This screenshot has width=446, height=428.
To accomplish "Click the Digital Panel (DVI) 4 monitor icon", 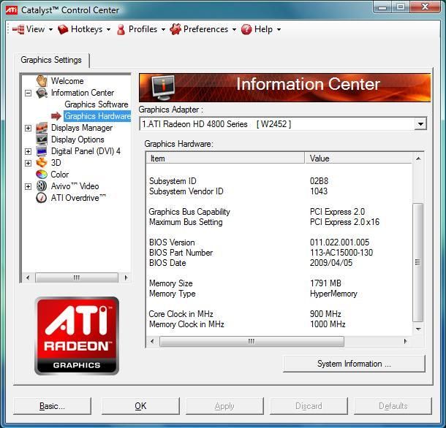I will coord(42,151).
